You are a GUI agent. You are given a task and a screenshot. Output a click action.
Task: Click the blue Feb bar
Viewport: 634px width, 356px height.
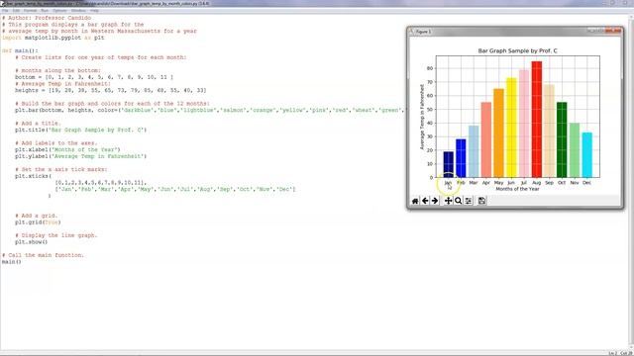click(x=461, y=158)
